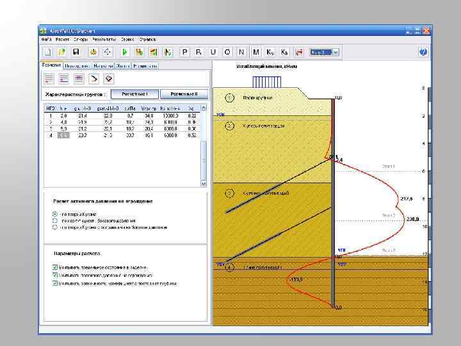Viewport: 461px width, 346px height.
Task: Click the New file toolbar icon
Action: coord(47,52)
